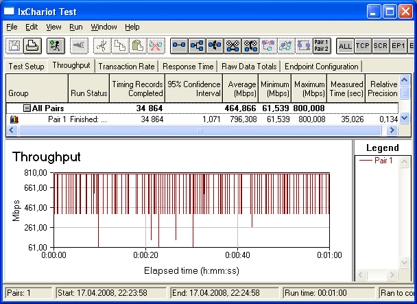The height and width of the screenshot is (304, 417).
Task: Open the Help menu
Action: [132, 27]
